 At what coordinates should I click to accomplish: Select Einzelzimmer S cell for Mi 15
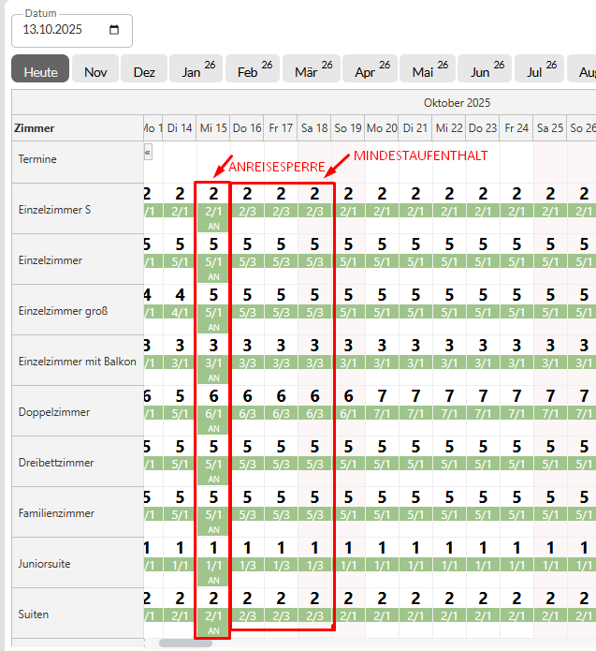click(x=213, y=202)
